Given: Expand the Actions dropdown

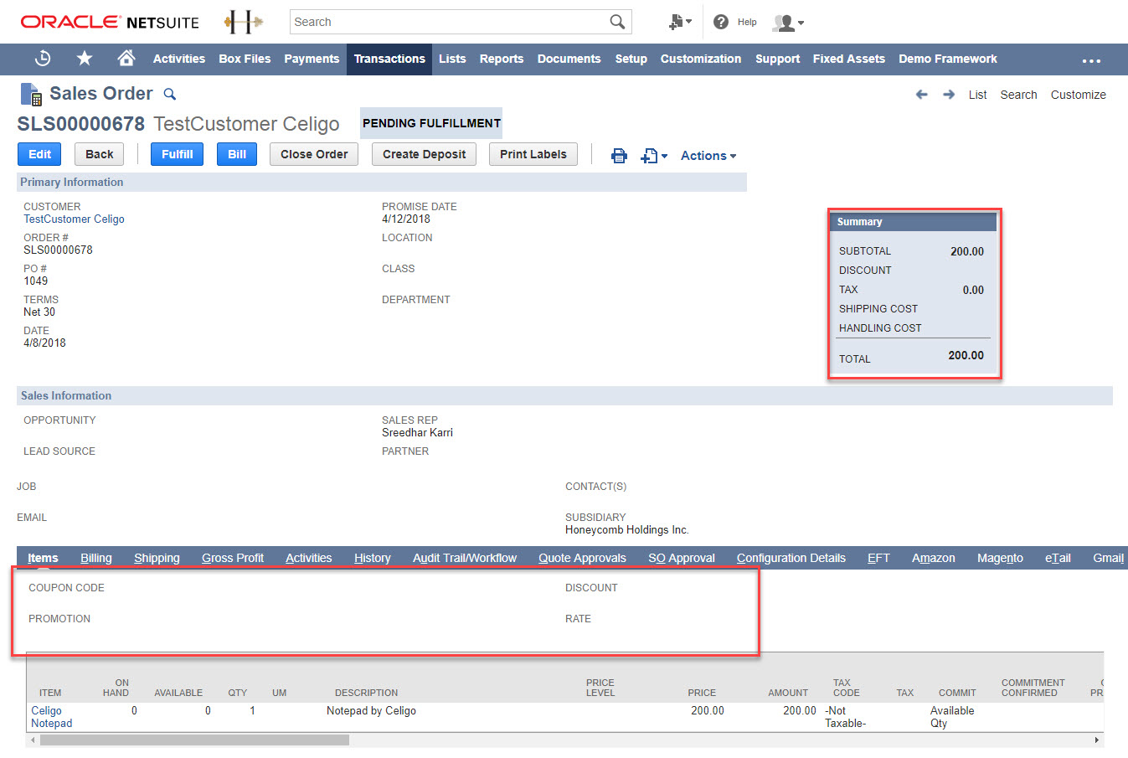Looking at the screenshot, I should 708,156.
